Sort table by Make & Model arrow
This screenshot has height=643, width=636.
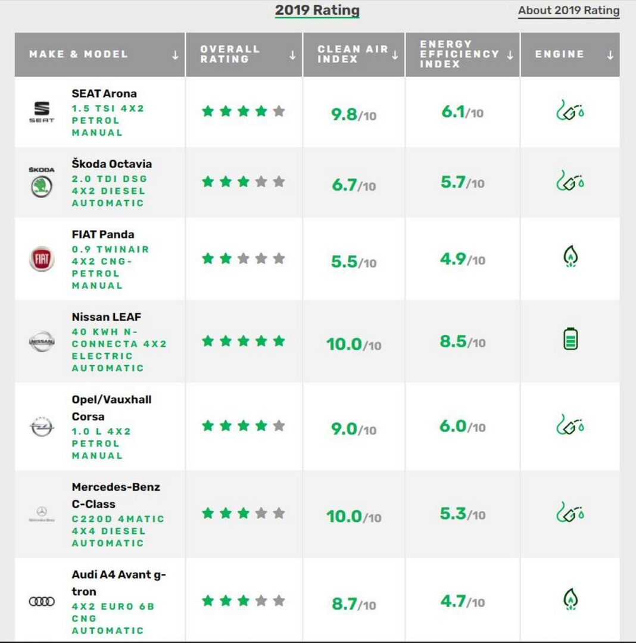pos(175,55)
